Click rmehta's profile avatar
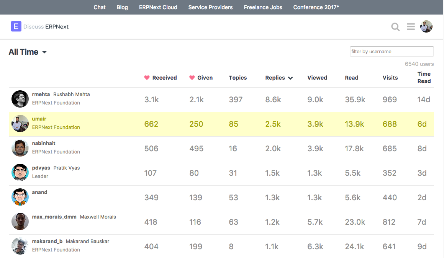444x258 pixels. click(20, 99)
